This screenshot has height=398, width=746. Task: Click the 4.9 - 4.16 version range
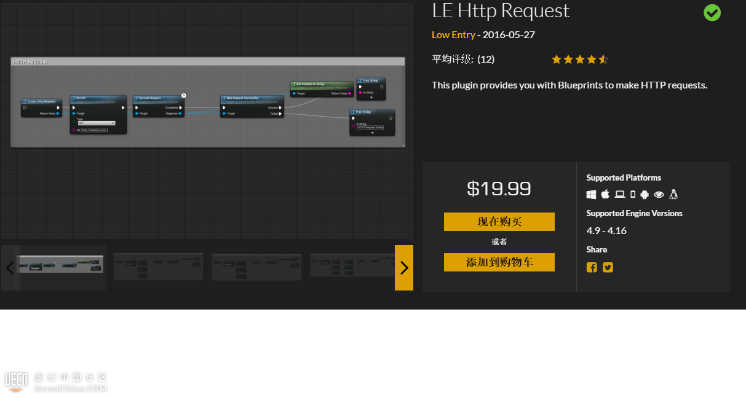pos(606,231)
